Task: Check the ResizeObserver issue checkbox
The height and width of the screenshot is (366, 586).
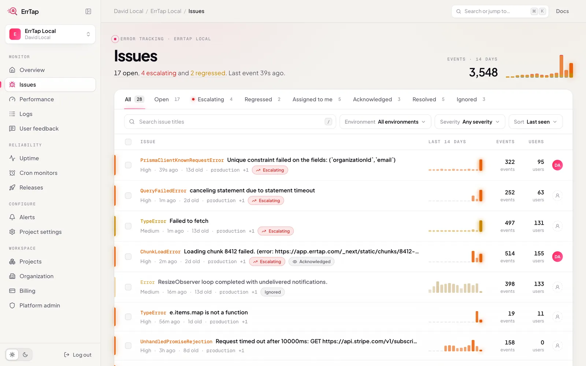Action: point(128,287)
